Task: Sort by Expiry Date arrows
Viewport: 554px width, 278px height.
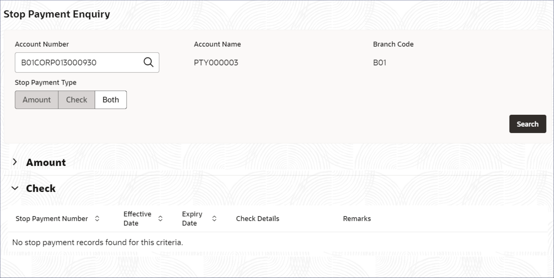Action: 214,218
